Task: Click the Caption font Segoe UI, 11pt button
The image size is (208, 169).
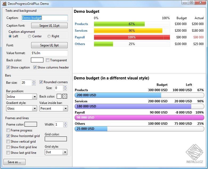Action: 49,26
